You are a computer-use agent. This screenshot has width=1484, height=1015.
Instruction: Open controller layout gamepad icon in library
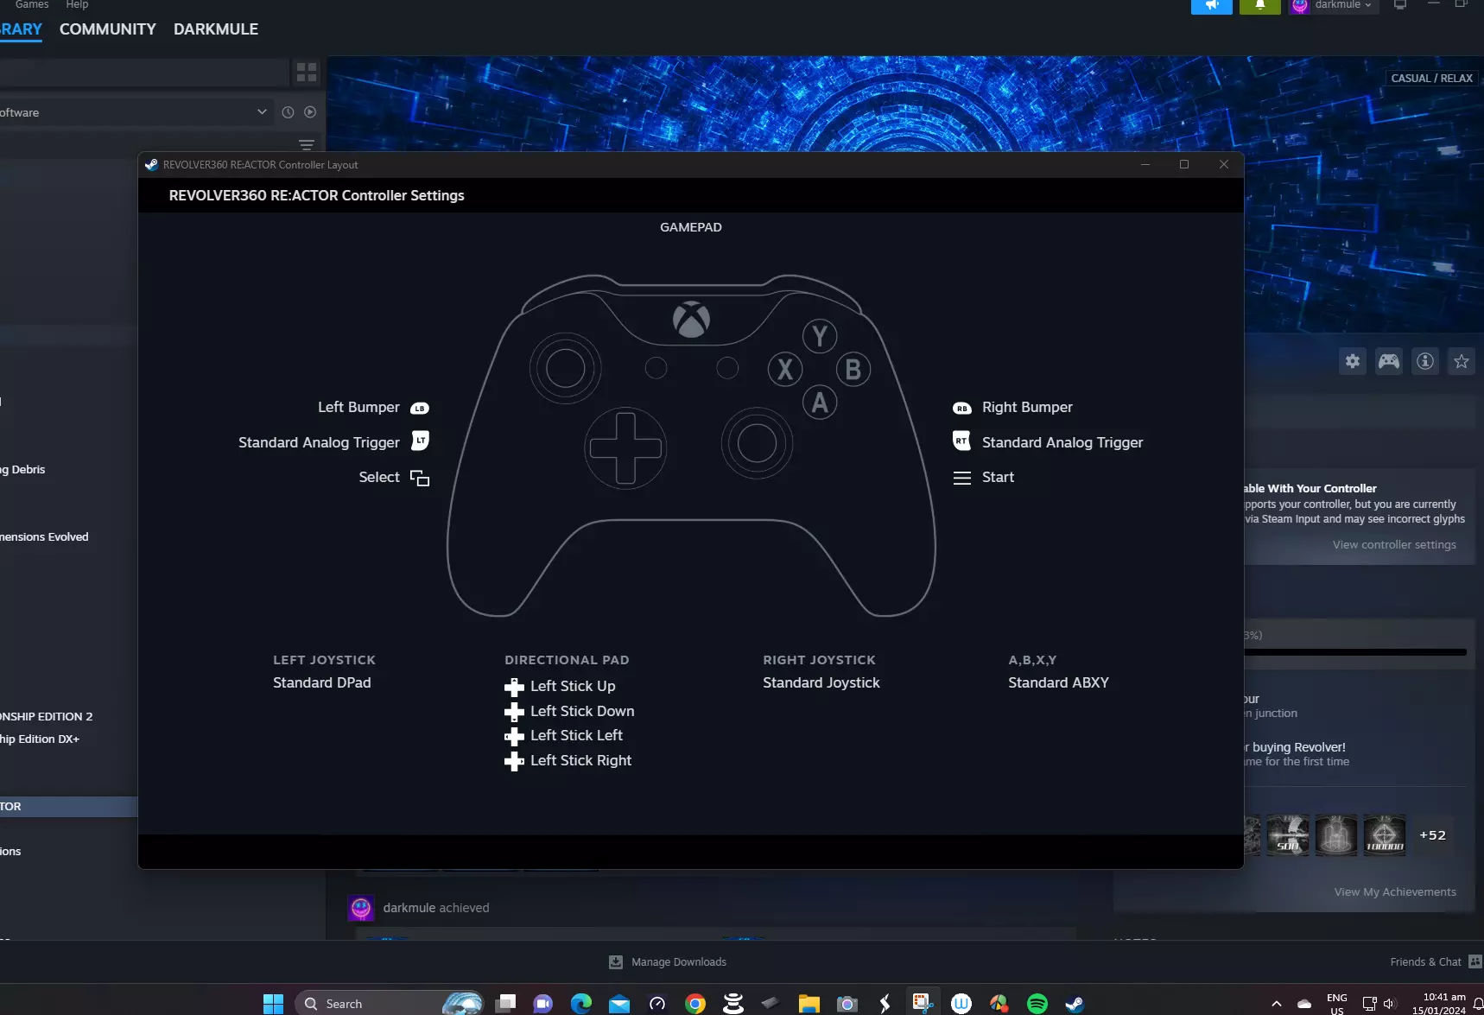click(x=1389, y=362)
